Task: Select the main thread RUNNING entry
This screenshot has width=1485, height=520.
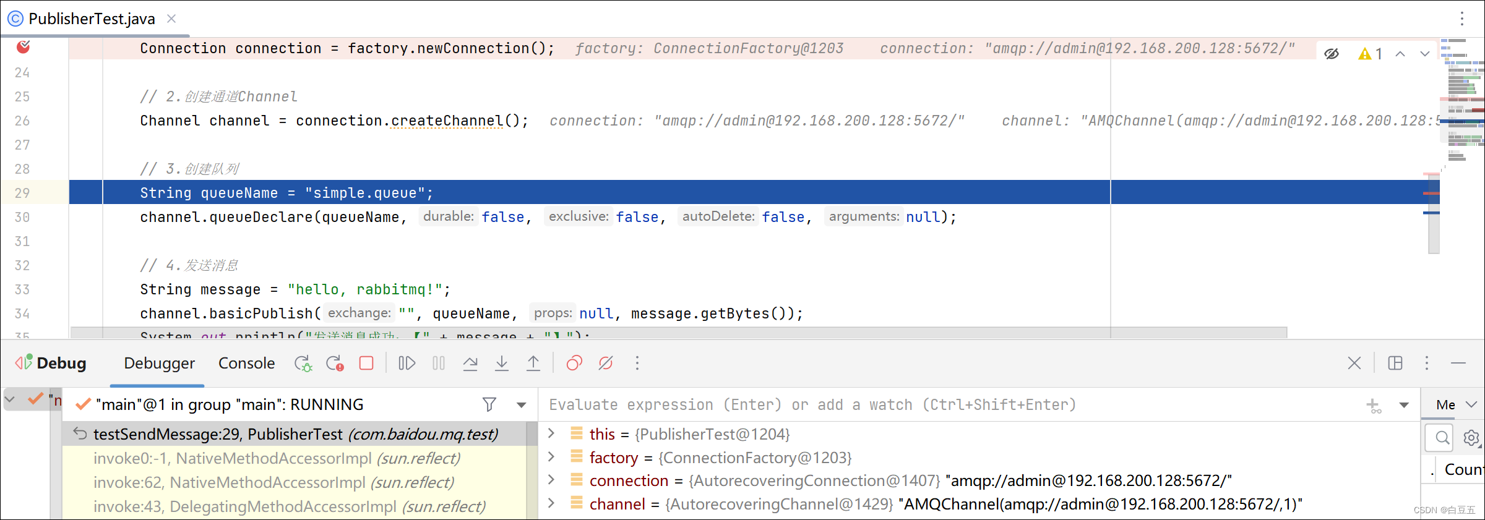Action: point(229,404)
